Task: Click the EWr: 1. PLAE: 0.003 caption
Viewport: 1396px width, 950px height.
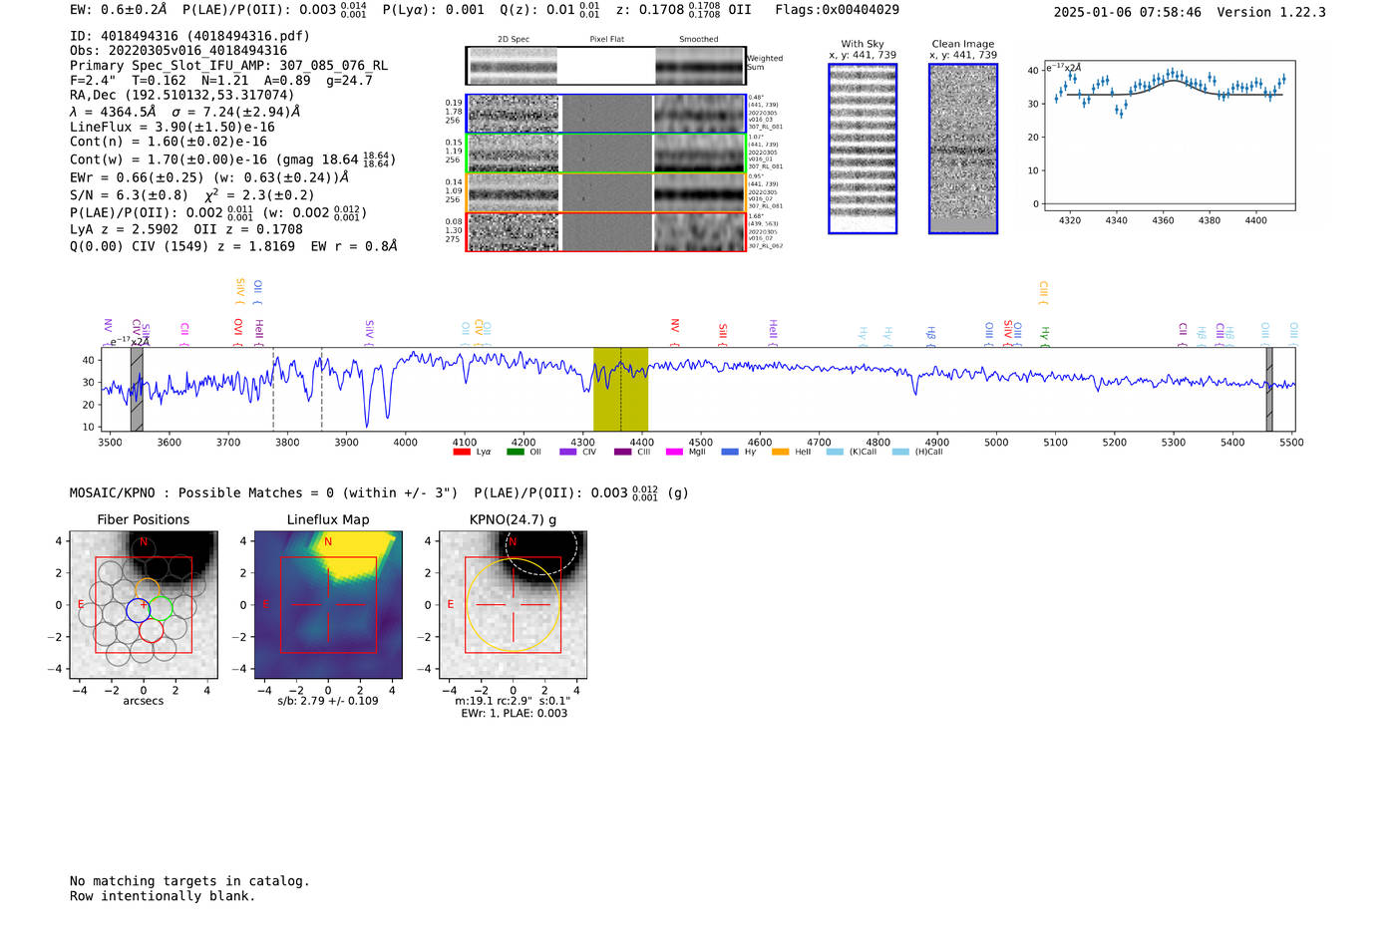Action: 514,714
